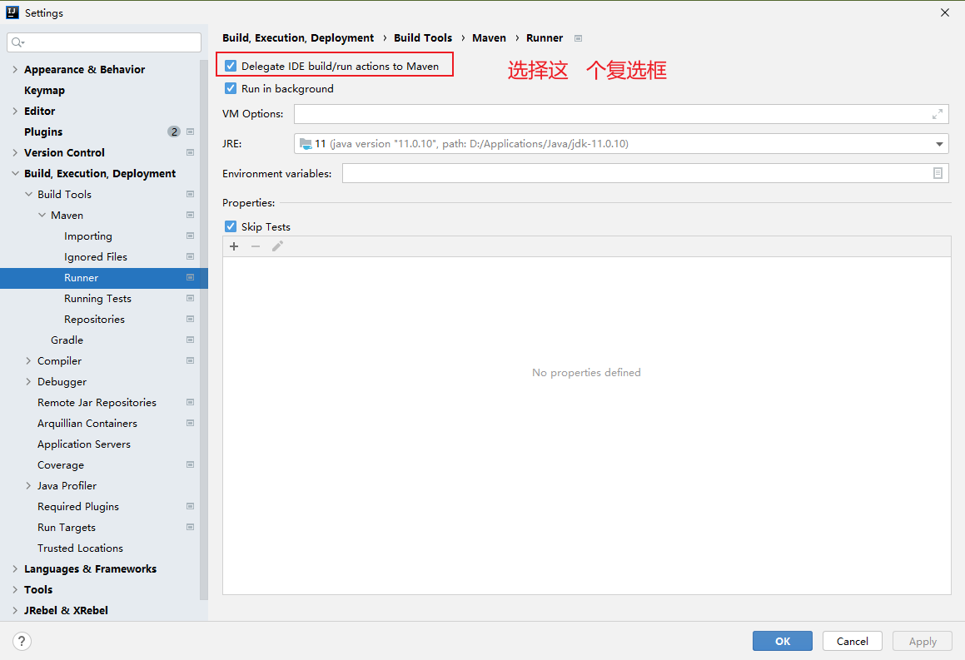This screenshot has width=965, height=660.
Task: Toggle the Skip Tests checkbox
Action: (x=230, y=226)
